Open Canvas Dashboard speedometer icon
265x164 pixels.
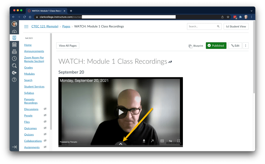[14, 31]
